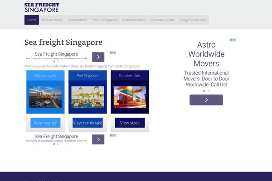Select second carousel dot in bottom banner ad
Image resolution: width=272 pixels, height=181 pixels.
(x=58, y=144)
